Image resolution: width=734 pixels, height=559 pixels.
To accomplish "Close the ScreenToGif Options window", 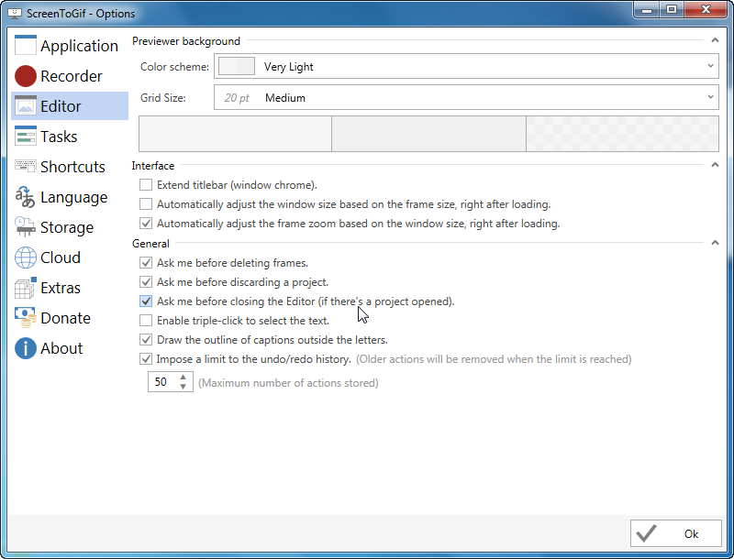I will [706, 10].
